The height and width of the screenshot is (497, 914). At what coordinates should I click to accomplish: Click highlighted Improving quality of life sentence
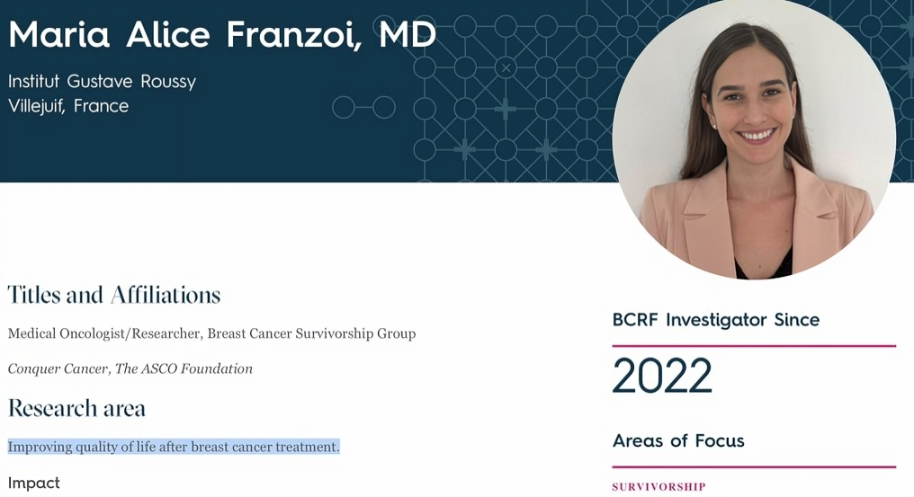(x=174, y=447)
